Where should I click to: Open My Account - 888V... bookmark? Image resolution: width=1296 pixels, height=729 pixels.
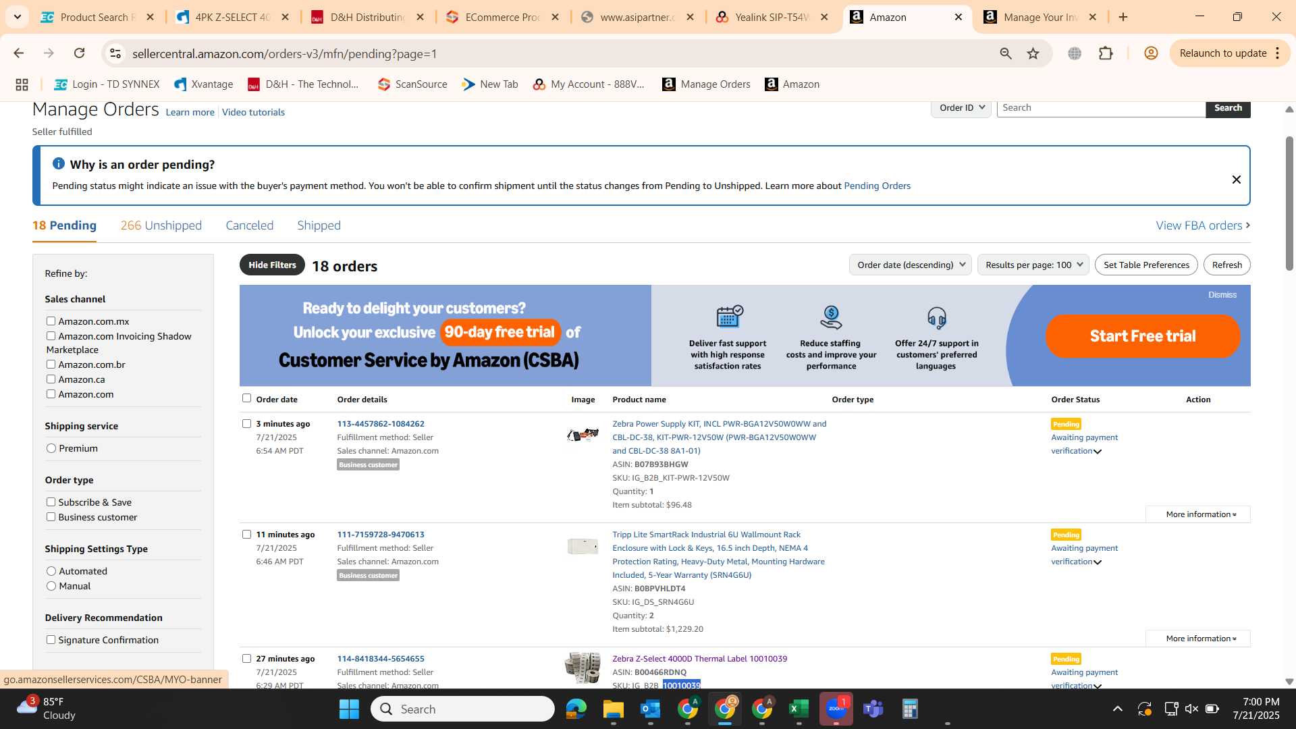coord(589,84)
